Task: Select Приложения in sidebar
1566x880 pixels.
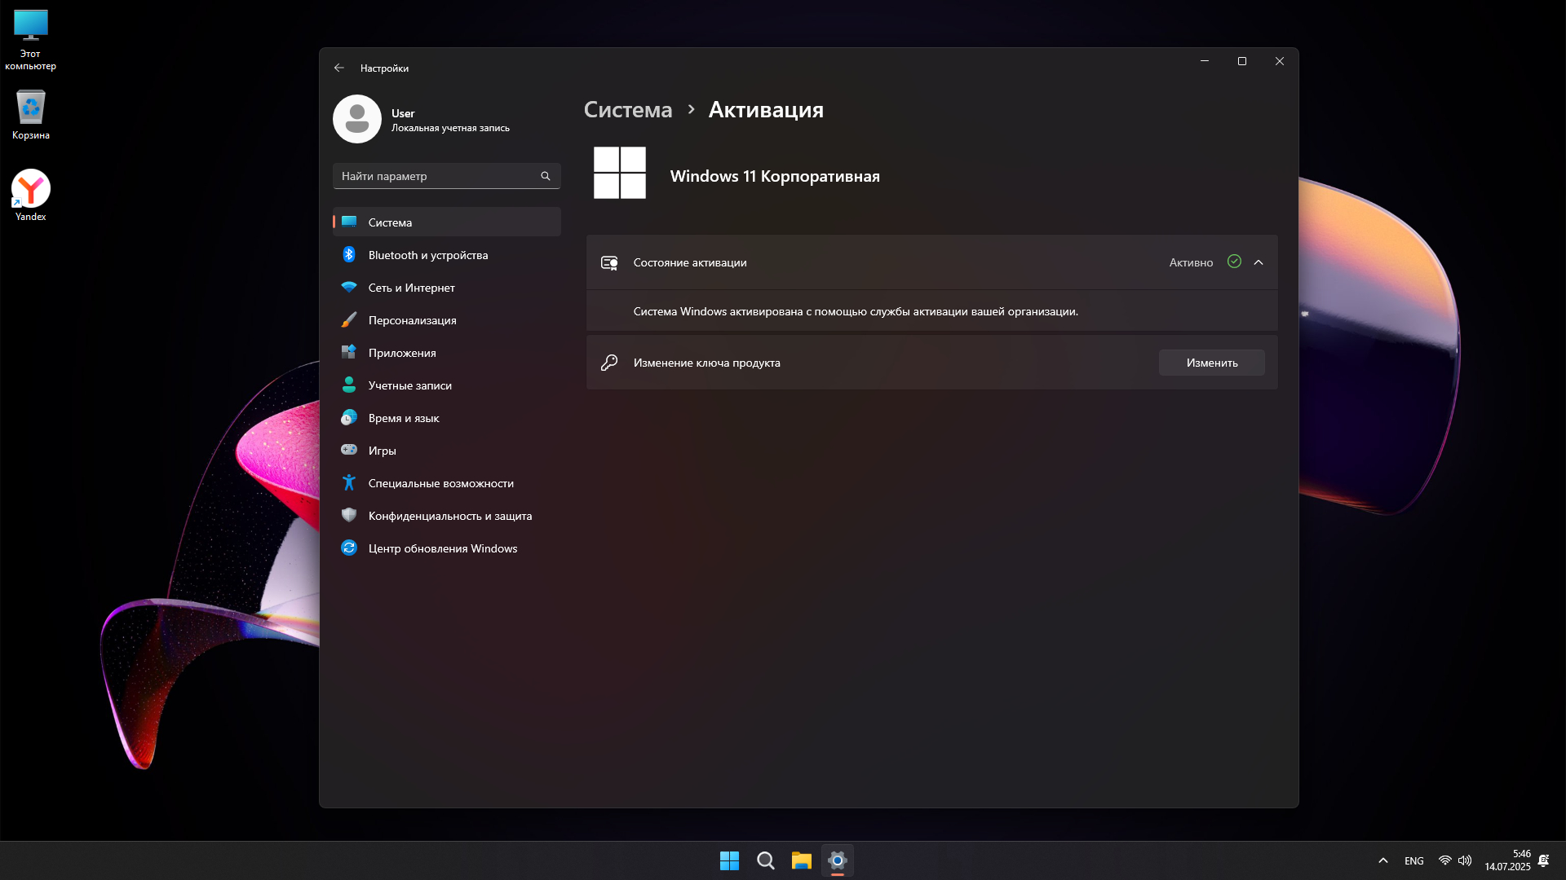Action: point(401,353)
